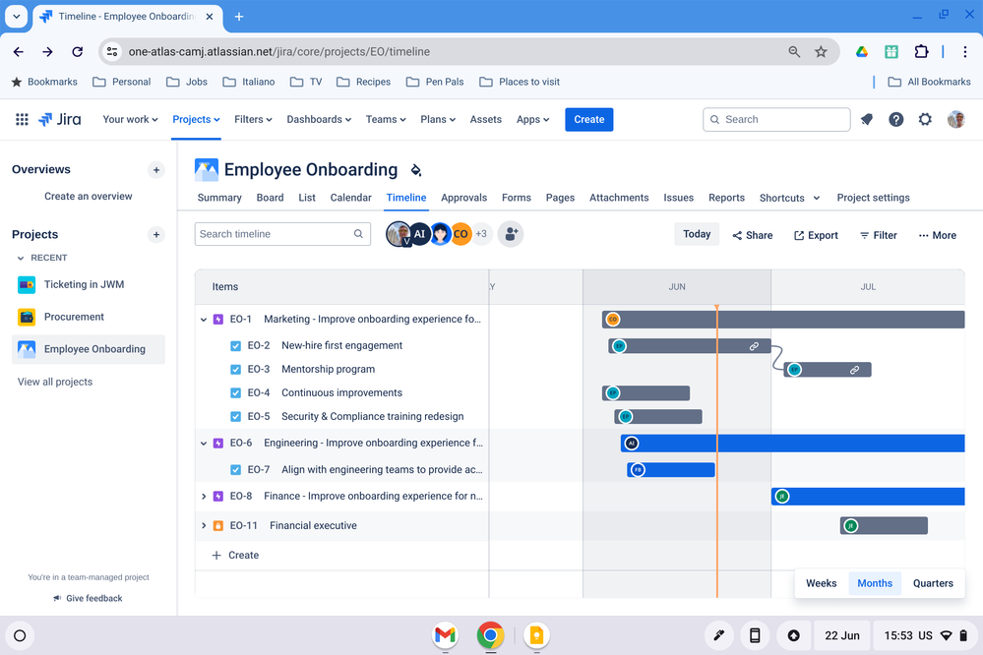Click the Search timeline input field
The image size is (983, 655).
(282, 234)
